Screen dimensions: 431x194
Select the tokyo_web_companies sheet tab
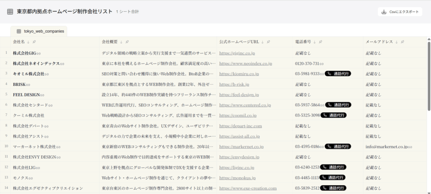(x=38, y=31)
